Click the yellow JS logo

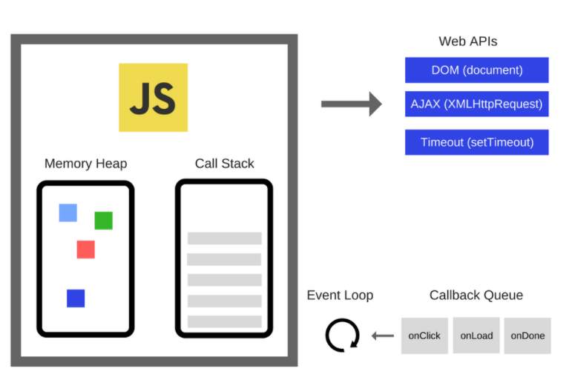tap(154, 98)
